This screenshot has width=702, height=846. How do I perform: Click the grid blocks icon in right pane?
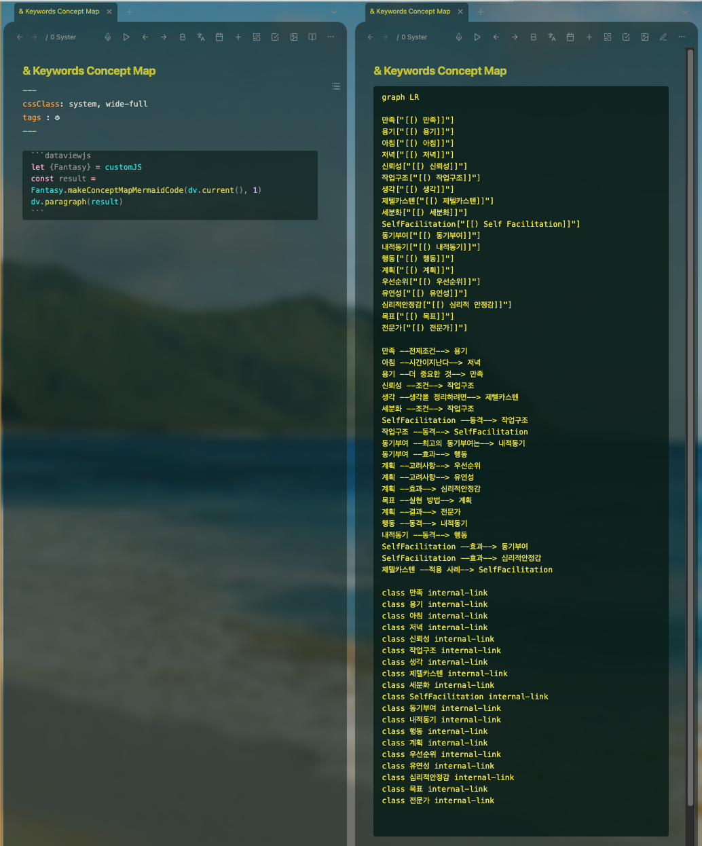click(608, 37)
